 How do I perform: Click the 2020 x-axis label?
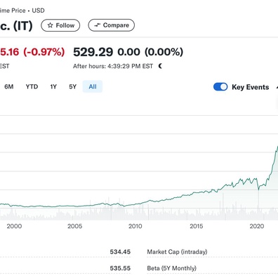coord(257,226)
